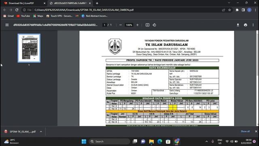Open Task View on taskbar
259x146 pixels.
coord(135,142)
